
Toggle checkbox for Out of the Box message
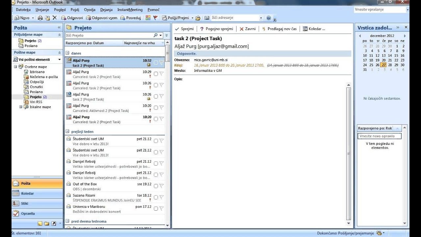[x=156, y=186]
